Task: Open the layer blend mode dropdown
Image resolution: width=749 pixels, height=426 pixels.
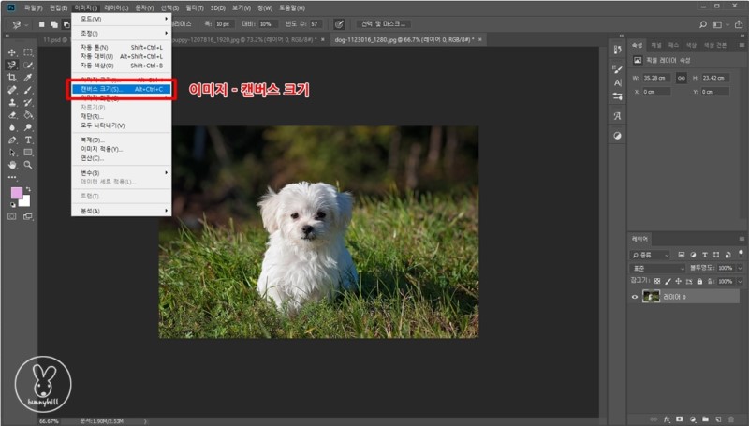Action: pos(658,268)
